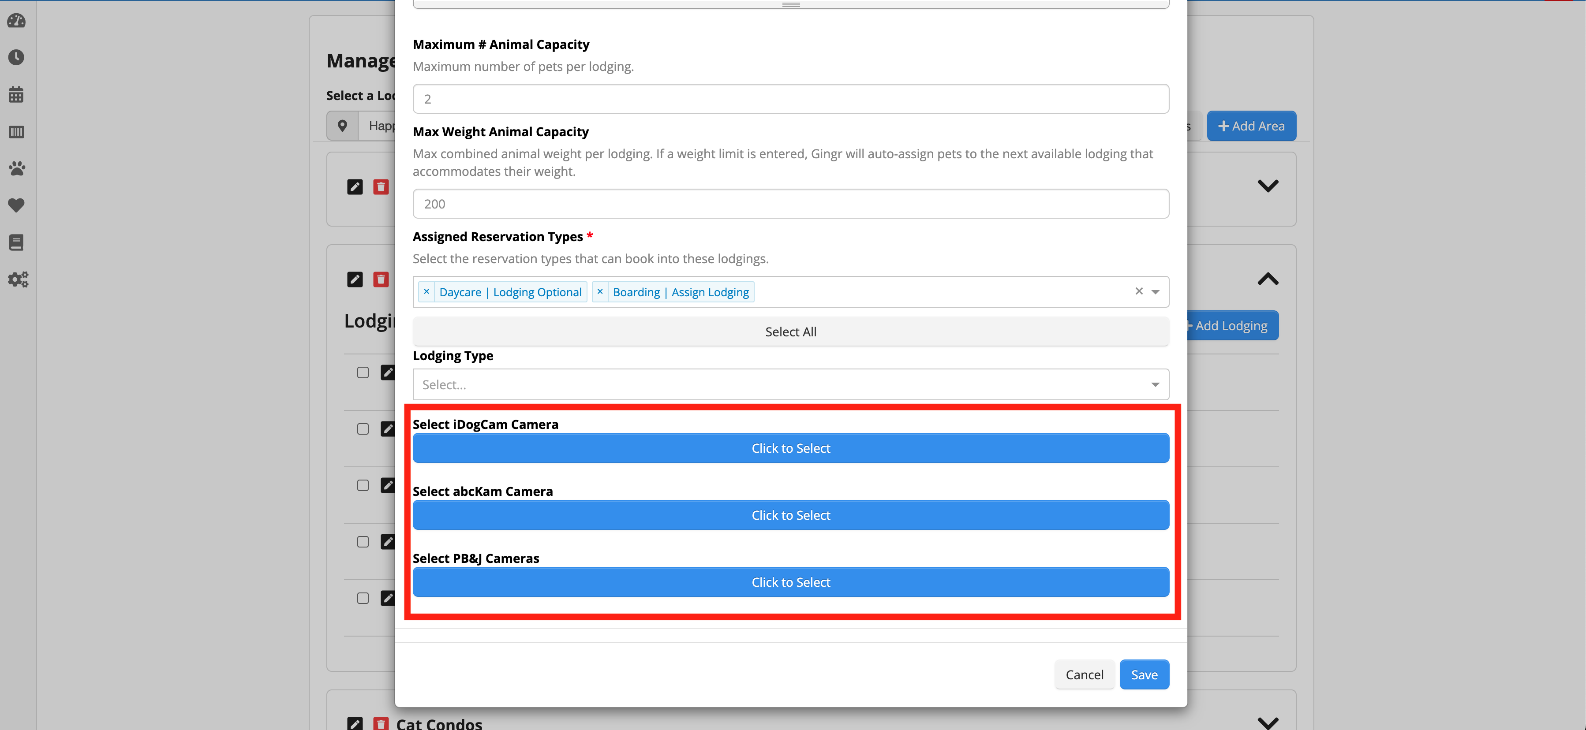Screen dimensions: 1586x730
Task: Collapse the open lodging area chevron
Action: (1268, 279)
